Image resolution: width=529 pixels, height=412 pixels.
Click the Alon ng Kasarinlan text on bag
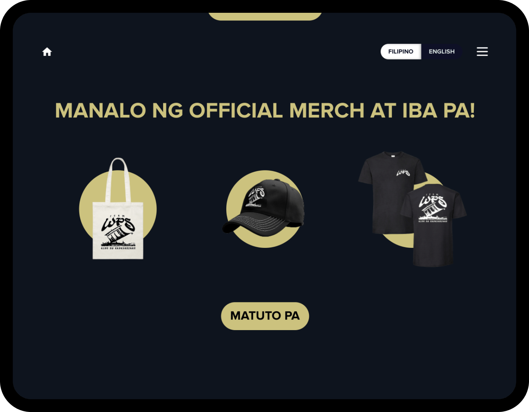[118, 248]
